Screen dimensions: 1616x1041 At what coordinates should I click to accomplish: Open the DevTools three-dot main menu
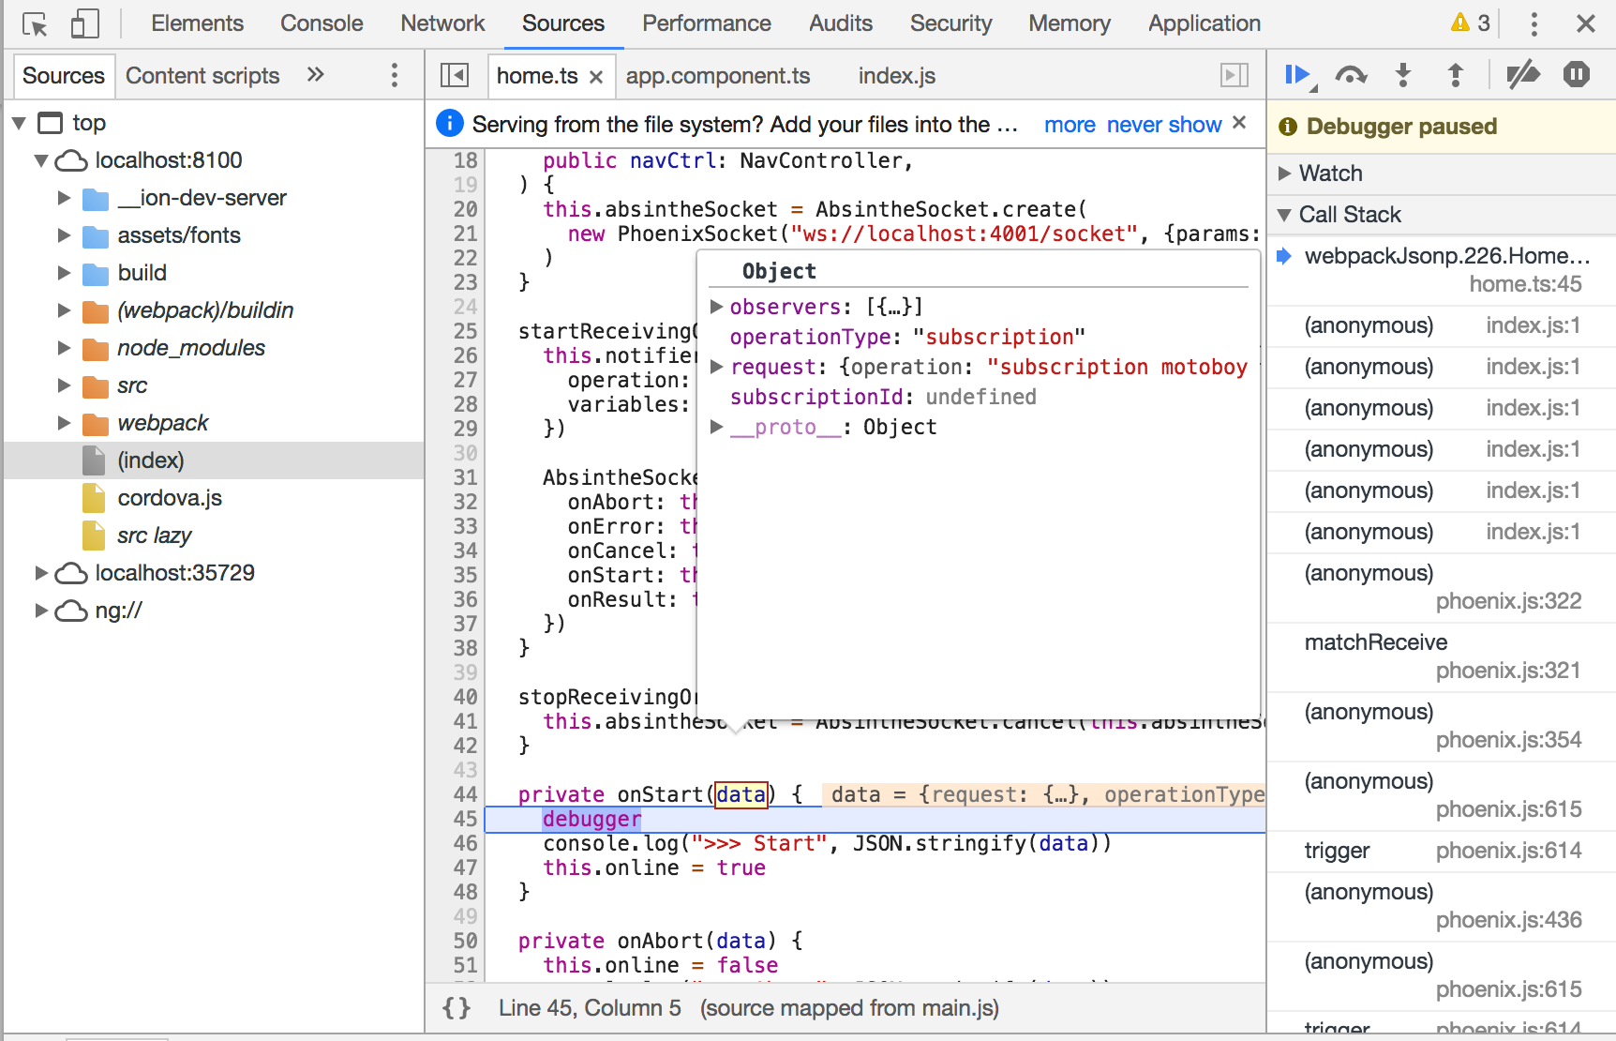[1534, 23]
